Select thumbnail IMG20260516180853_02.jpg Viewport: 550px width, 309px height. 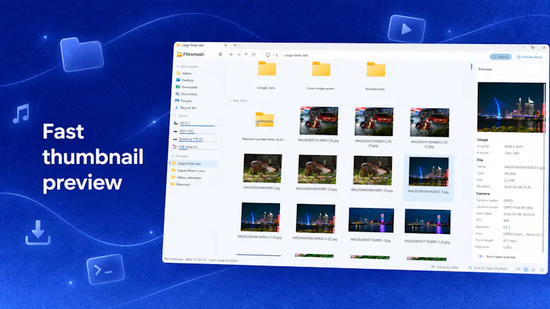pyautogui.click(x=318, y=121)
